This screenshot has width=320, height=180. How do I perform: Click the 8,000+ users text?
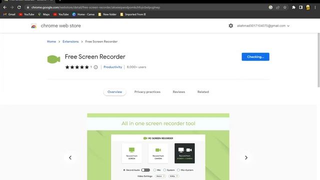tap(136, 67)
